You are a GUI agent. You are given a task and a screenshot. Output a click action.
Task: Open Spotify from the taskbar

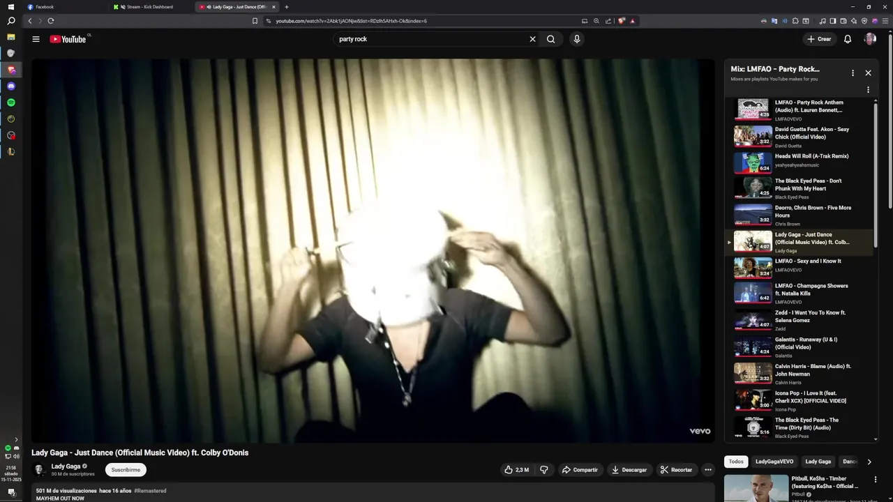pyautogui.click(x=11, y=102)
